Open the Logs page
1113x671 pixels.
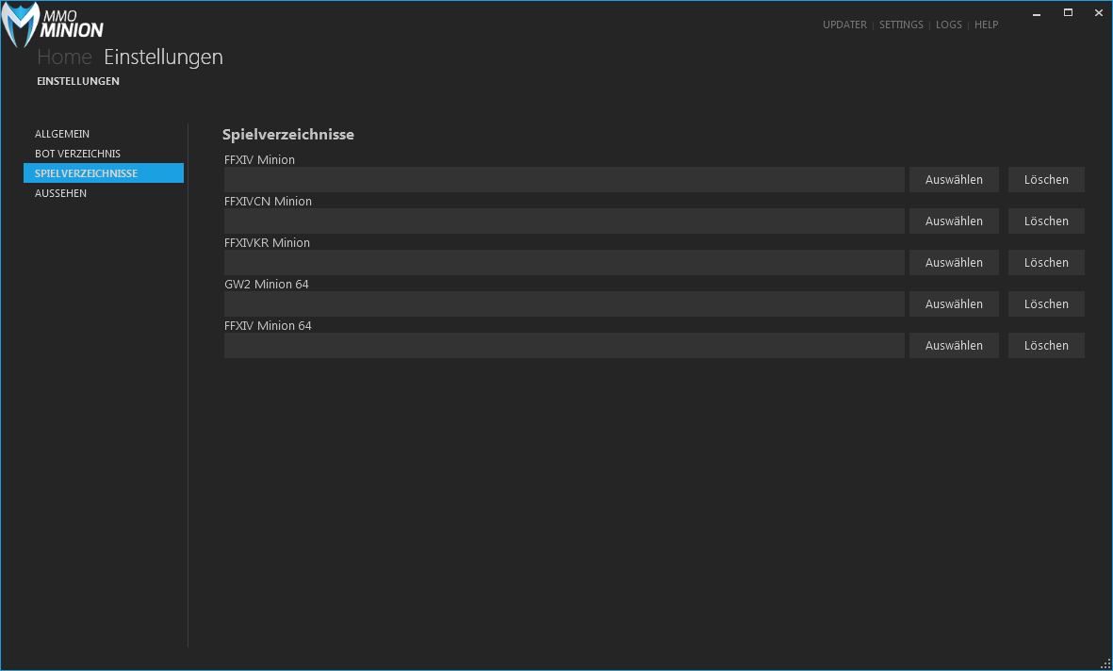click(x=948, y=25)
